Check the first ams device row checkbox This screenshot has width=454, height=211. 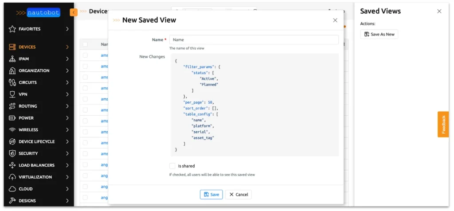click(x=85, y=55)
